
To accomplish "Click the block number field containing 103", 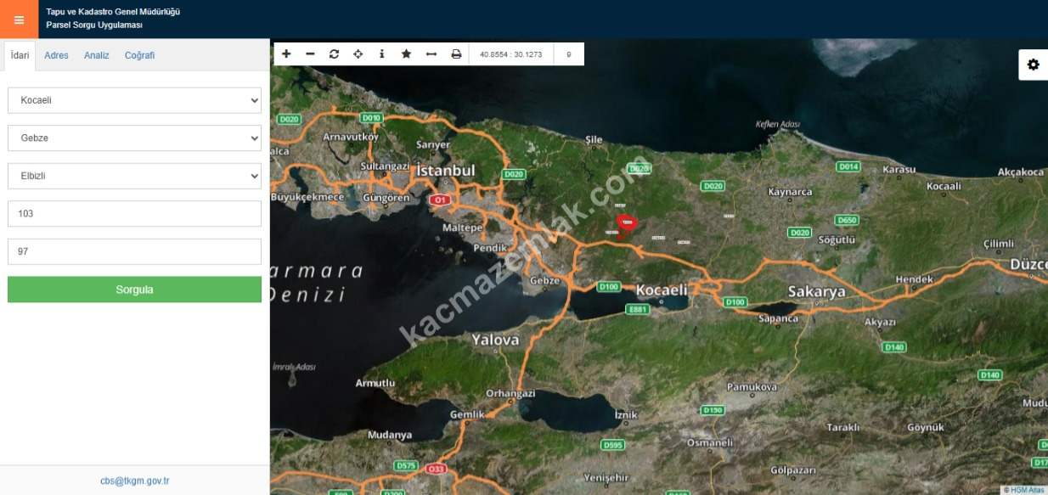I will click(134, 214).
